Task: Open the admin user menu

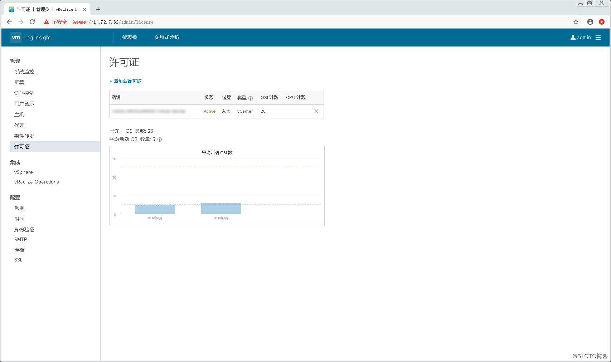Action: [581, 38]
